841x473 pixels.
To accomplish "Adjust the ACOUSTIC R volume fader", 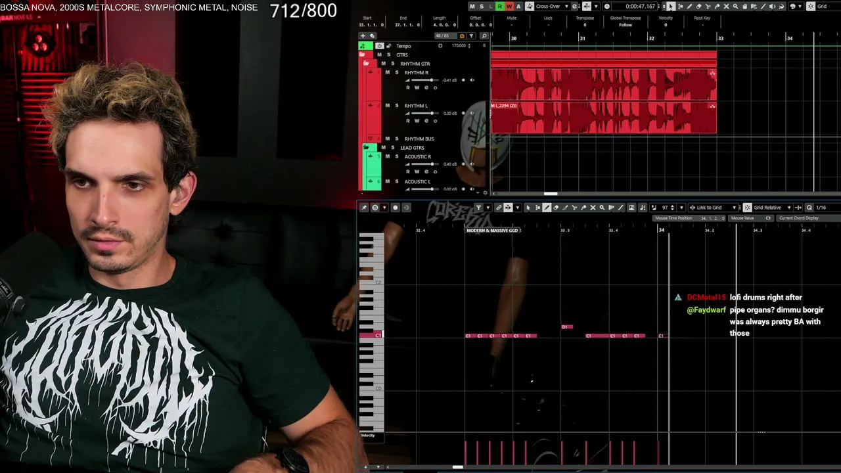I will [x=431, y=164].
